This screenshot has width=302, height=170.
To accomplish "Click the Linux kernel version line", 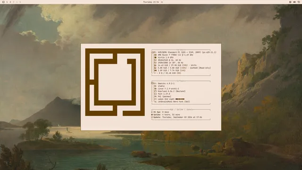I will [x=167, y=89].
